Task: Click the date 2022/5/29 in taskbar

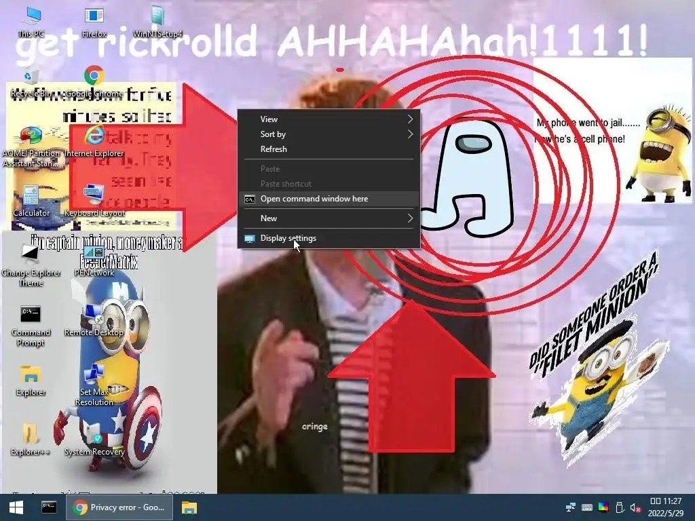Action: 665,514
